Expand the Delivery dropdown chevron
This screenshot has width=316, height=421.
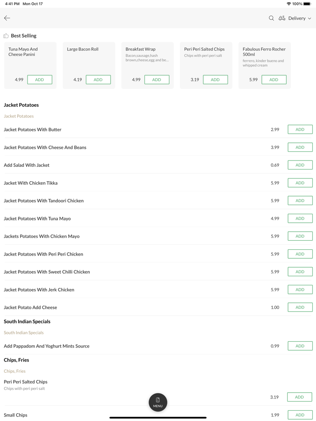pos(310,18)
